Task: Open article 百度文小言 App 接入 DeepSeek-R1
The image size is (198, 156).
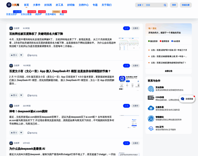Action: coord(60,71)
